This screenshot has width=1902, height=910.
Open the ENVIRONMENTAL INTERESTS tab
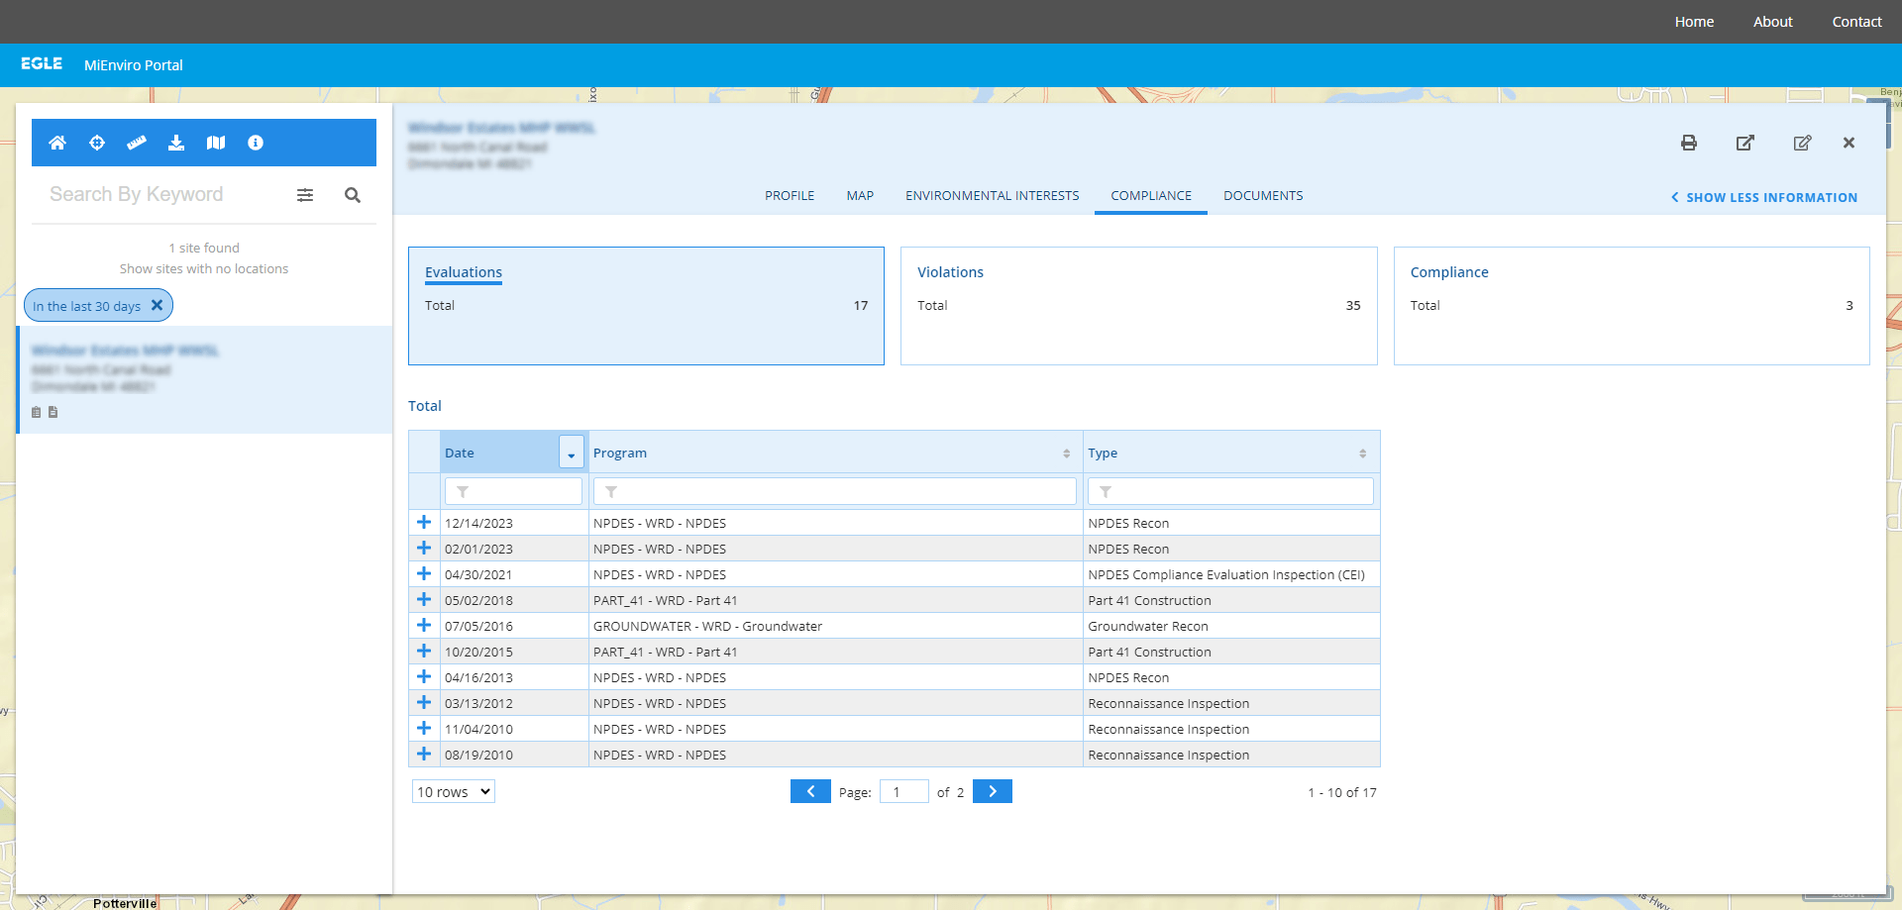pos(993,195)
